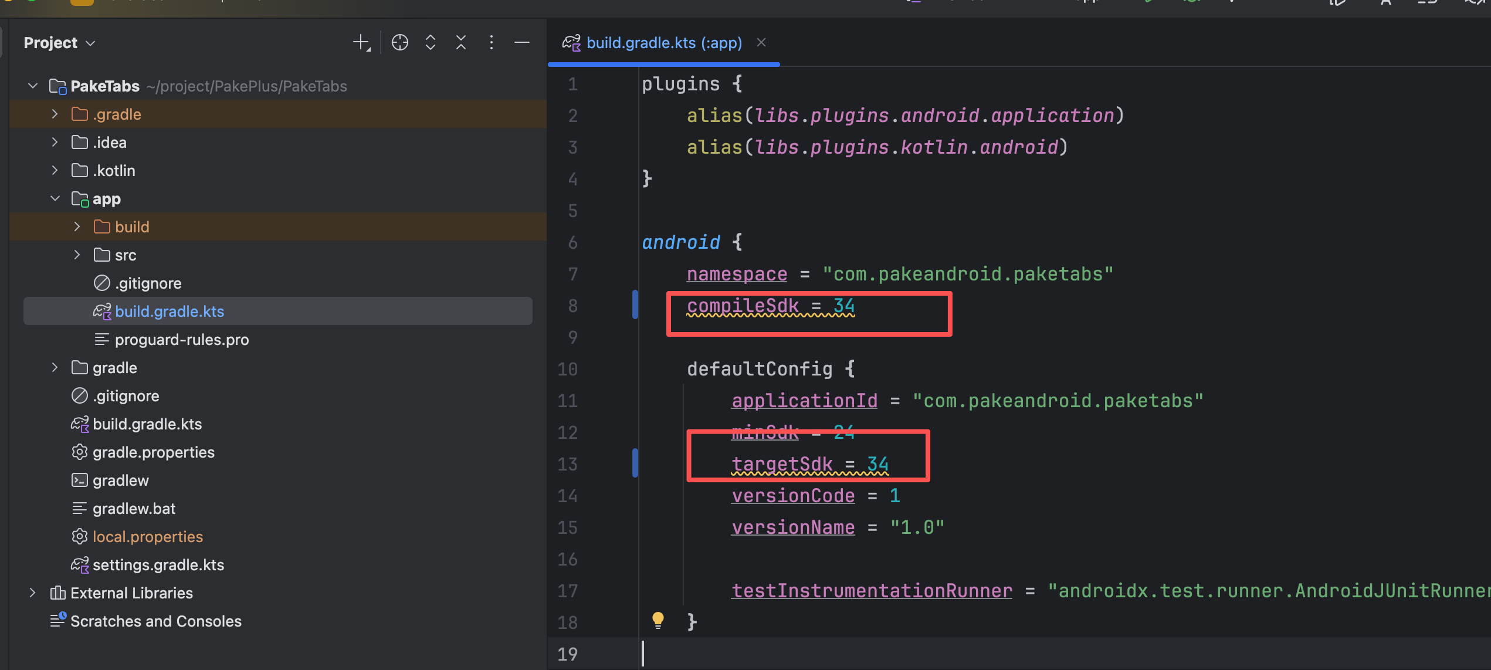Expand the src folder
Image resolution: width=1491 pixels, height=670 pixels.
pyautogui.click(x=77, y=255)
